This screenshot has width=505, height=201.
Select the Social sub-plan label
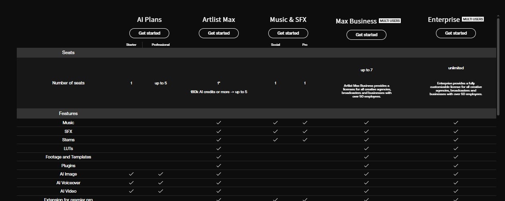point(275,45)
